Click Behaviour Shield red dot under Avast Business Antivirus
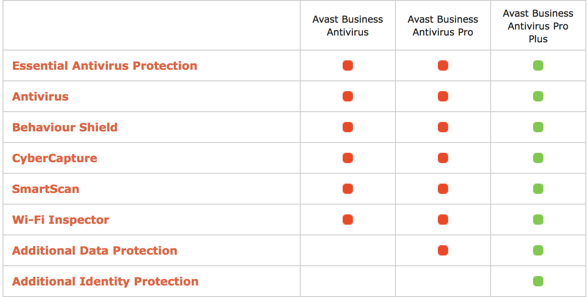This screenshot has height=297, width=588. coord(348,128)
